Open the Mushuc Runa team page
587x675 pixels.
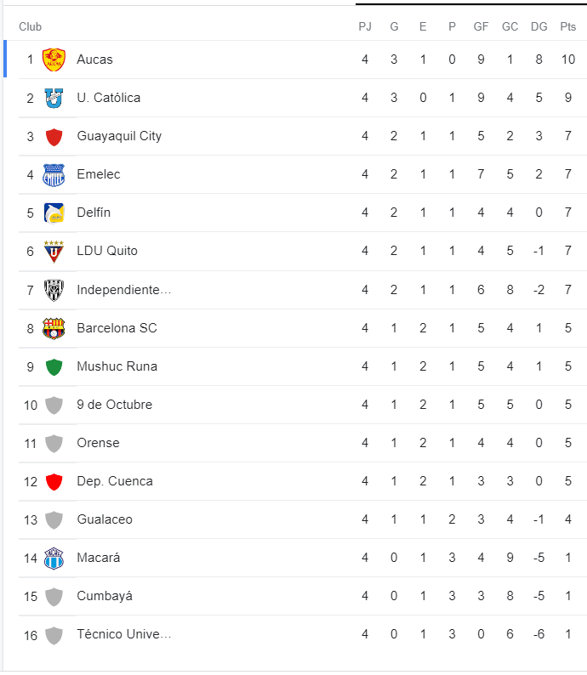click(117, 366)
